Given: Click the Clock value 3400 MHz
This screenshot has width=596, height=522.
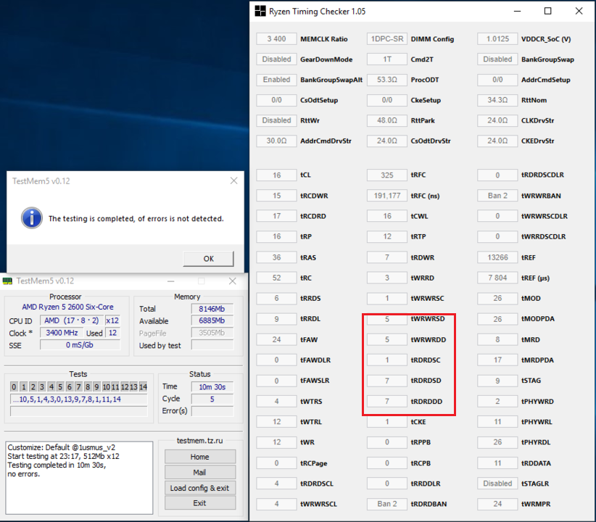Looking at the screenshot, I should click(62, 333).
